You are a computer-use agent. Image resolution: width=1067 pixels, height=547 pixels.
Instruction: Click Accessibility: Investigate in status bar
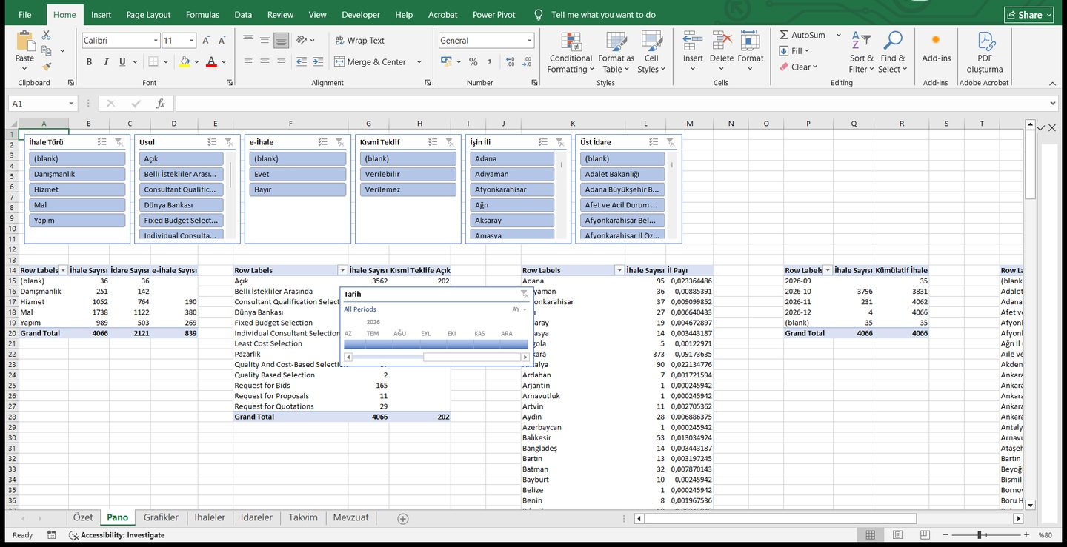coord(116,534)
